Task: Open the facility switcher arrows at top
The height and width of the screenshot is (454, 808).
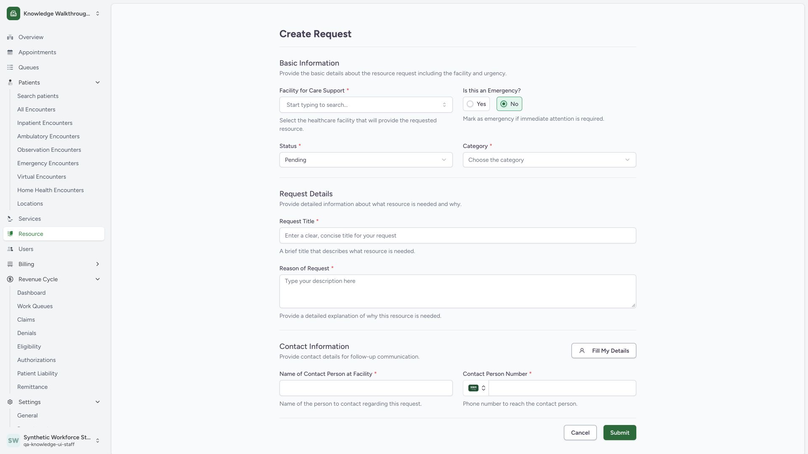Action: [x=98, y=13]
